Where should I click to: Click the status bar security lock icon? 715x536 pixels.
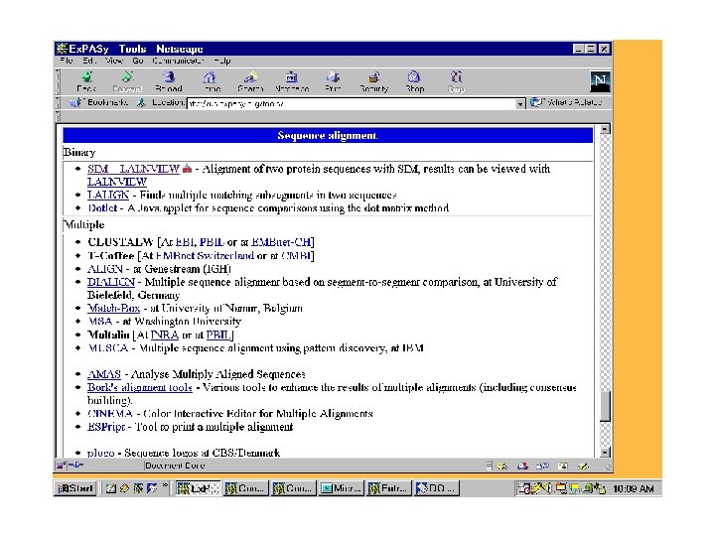pyautogui.click(x=61, y=466)
